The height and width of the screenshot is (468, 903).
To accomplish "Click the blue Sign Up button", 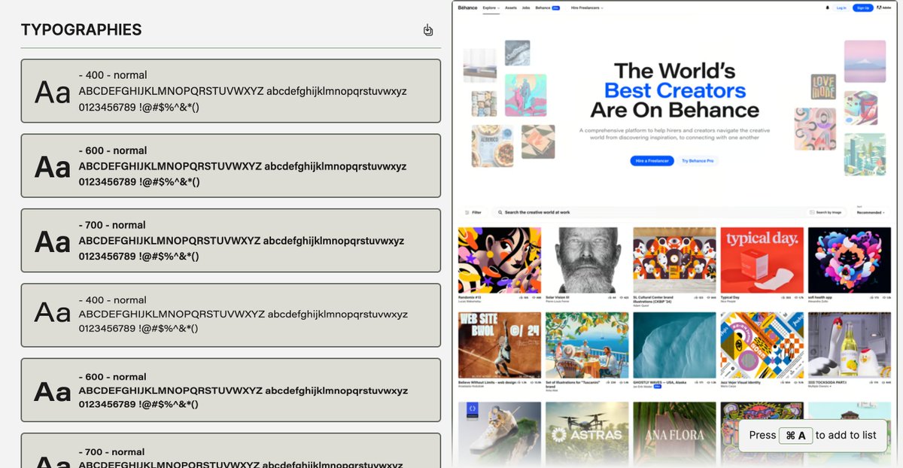I will (x=862, y=8).
